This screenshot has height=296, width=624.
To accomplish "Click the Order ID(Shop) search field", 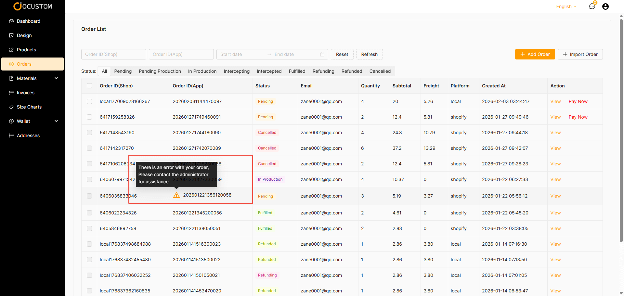I will 113,54.
